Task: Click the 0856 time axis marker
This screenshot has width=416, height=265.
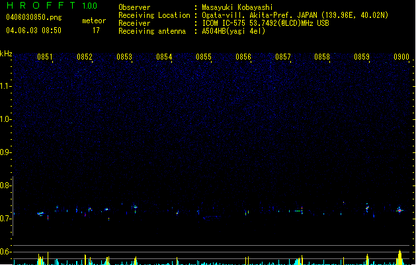Action: tap(243, 57)
